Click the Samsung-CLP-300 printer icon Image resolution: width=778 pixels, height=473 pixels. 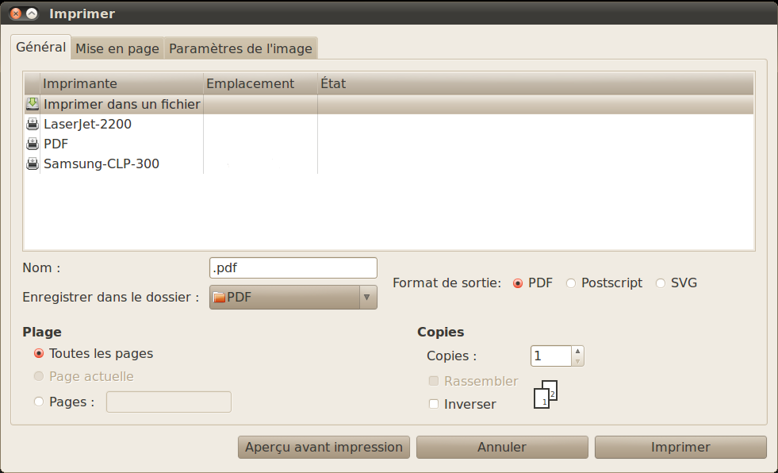[x=33, y=163]
